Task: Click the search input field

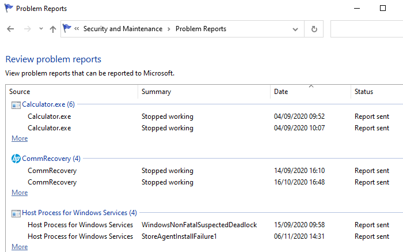Action: (x=366, y=29)
